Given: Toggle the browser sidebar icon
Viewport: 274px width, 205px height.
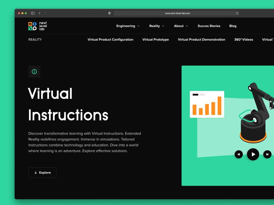Looking at the screenshot, I should (33, 13).
